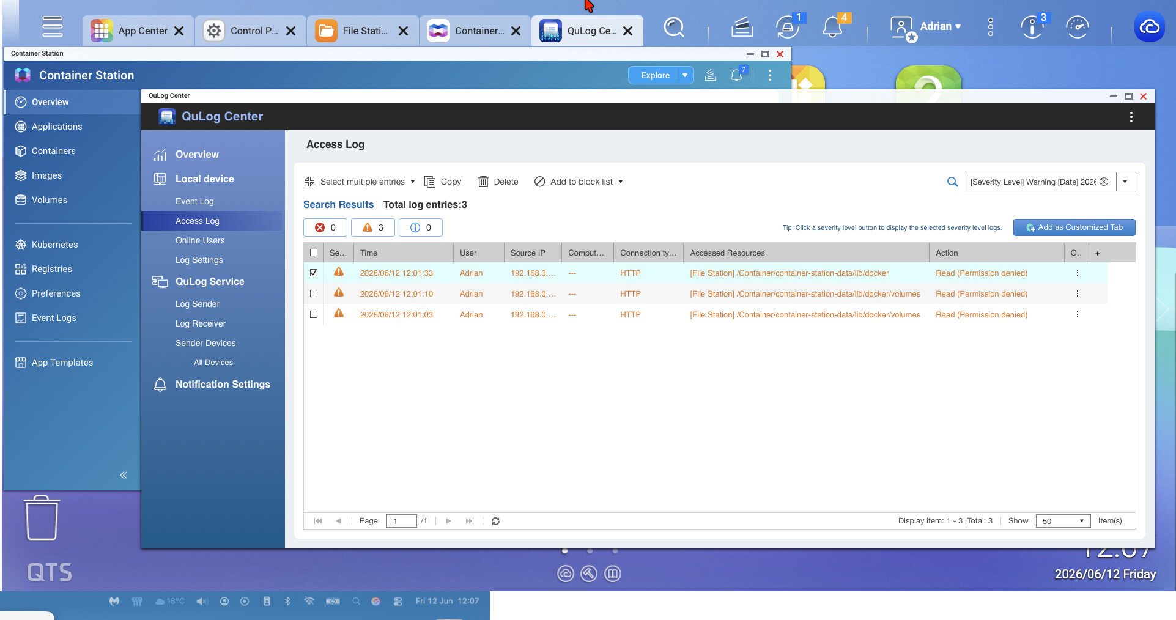
Task: Open the Container Station stacked layers icon
Action: (711, 75)
